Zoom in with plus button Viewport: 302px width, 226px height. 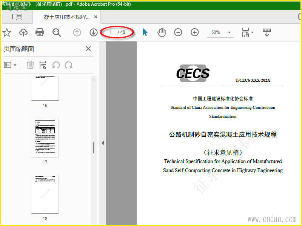[x=195, y=32]
